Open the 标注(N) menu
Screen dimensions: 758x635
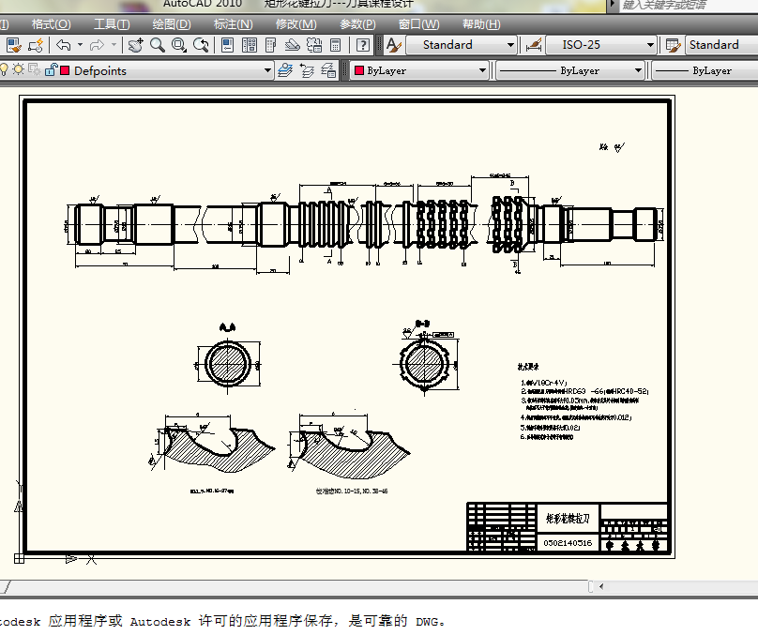tap(233, 24)
